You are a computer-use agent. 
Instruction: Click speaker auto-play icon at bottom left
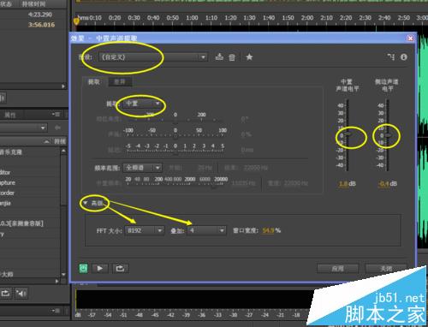click(x=21, y=293)
